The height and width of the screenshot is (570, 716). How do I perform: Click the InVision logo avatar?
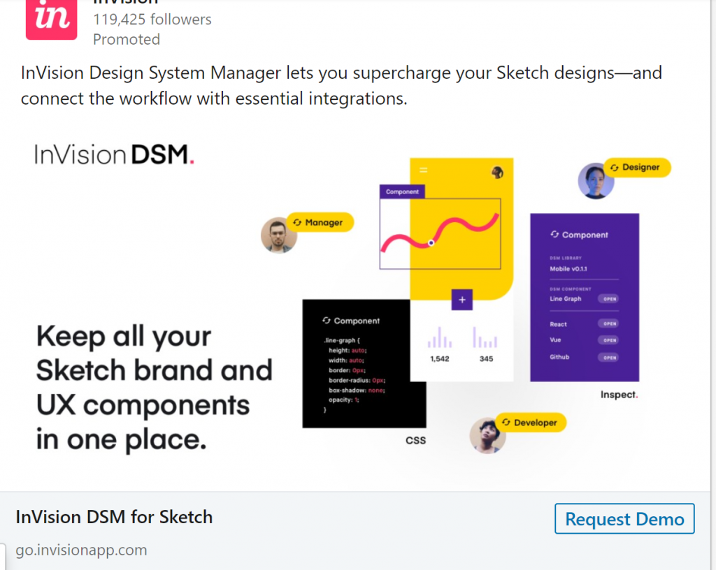click(x=52, y=20)
